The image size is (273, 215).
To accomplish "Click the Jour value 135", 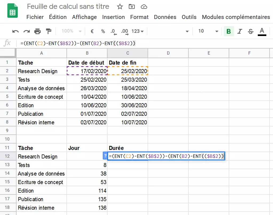I will [x=87, y=199].
